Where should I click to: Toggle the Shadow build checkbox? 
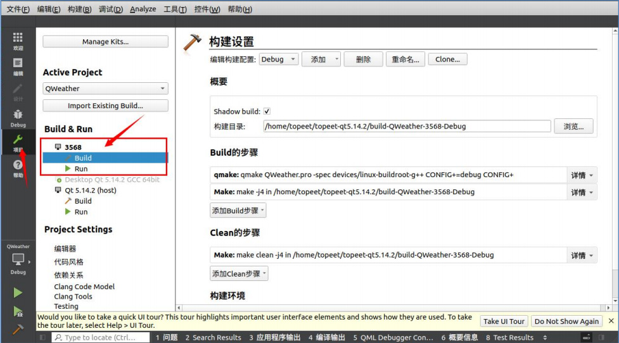pos(267,111)
